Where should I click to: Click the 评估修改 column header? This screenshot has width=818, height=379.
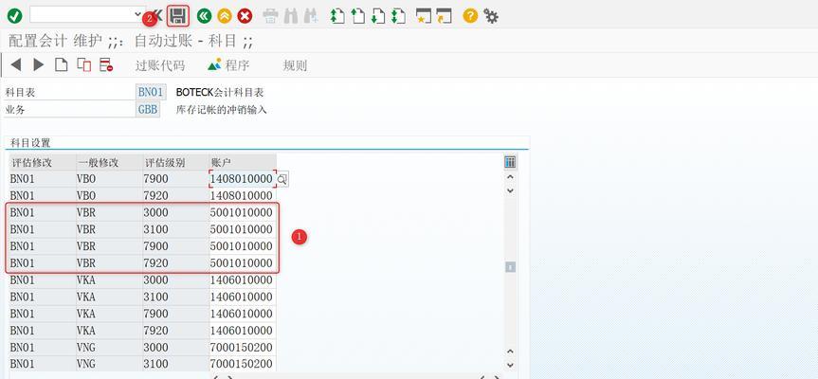[x=43, y=162]
